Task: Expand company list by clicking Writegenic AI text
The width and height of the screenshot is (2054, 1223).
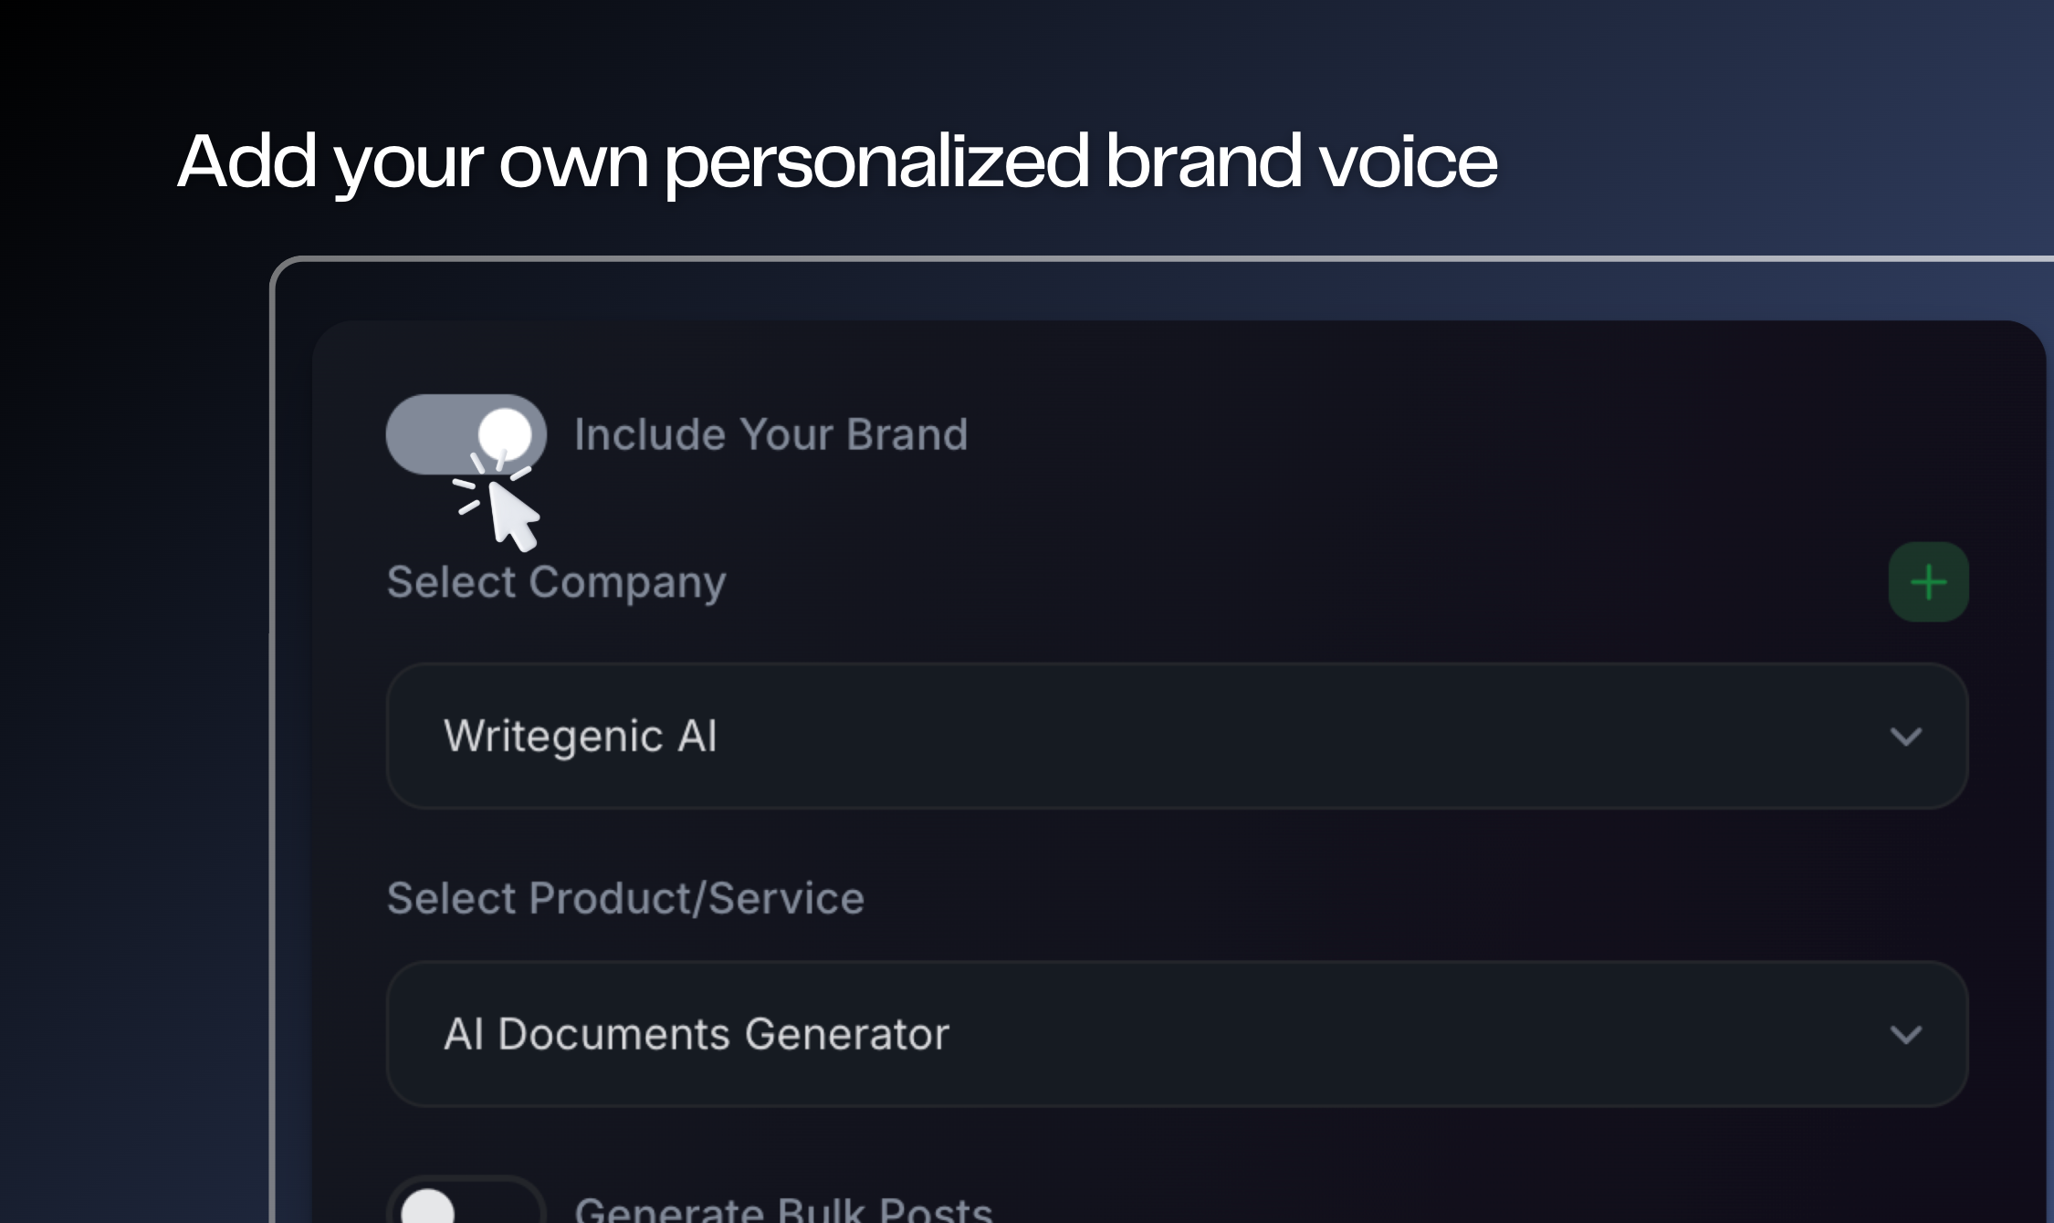Action: pos(581,737)
